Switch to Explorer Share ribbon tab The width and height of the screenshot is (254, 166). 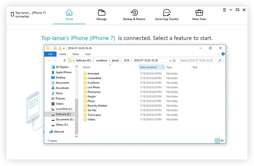coord(75,54)
